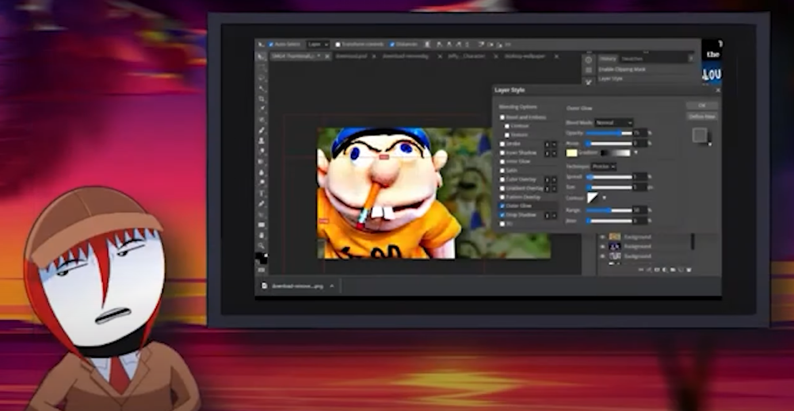Select the Dodge tool
The image size is (794, 411).
tap(261, 182)
